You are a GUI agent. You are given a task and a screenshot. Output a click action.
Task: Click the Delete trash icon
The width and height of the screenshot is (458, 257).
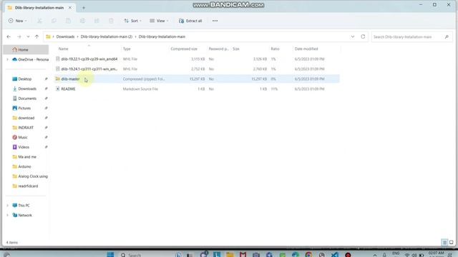(x=111, y=21)
